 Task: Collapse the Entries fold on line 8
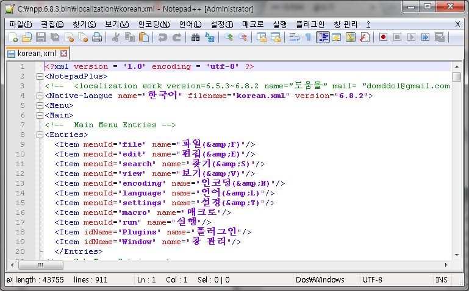pyautogui.click(x=40, y=135)
